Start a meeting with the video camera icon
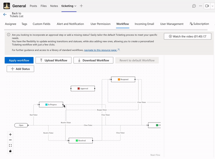 (207, 6)
